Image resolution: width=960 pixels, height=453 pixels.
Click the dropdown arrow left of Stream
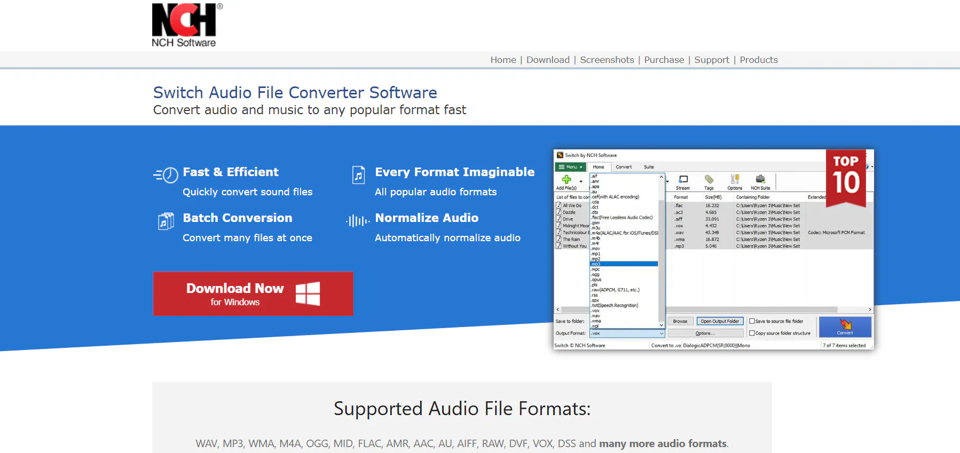tap(667, 181)
